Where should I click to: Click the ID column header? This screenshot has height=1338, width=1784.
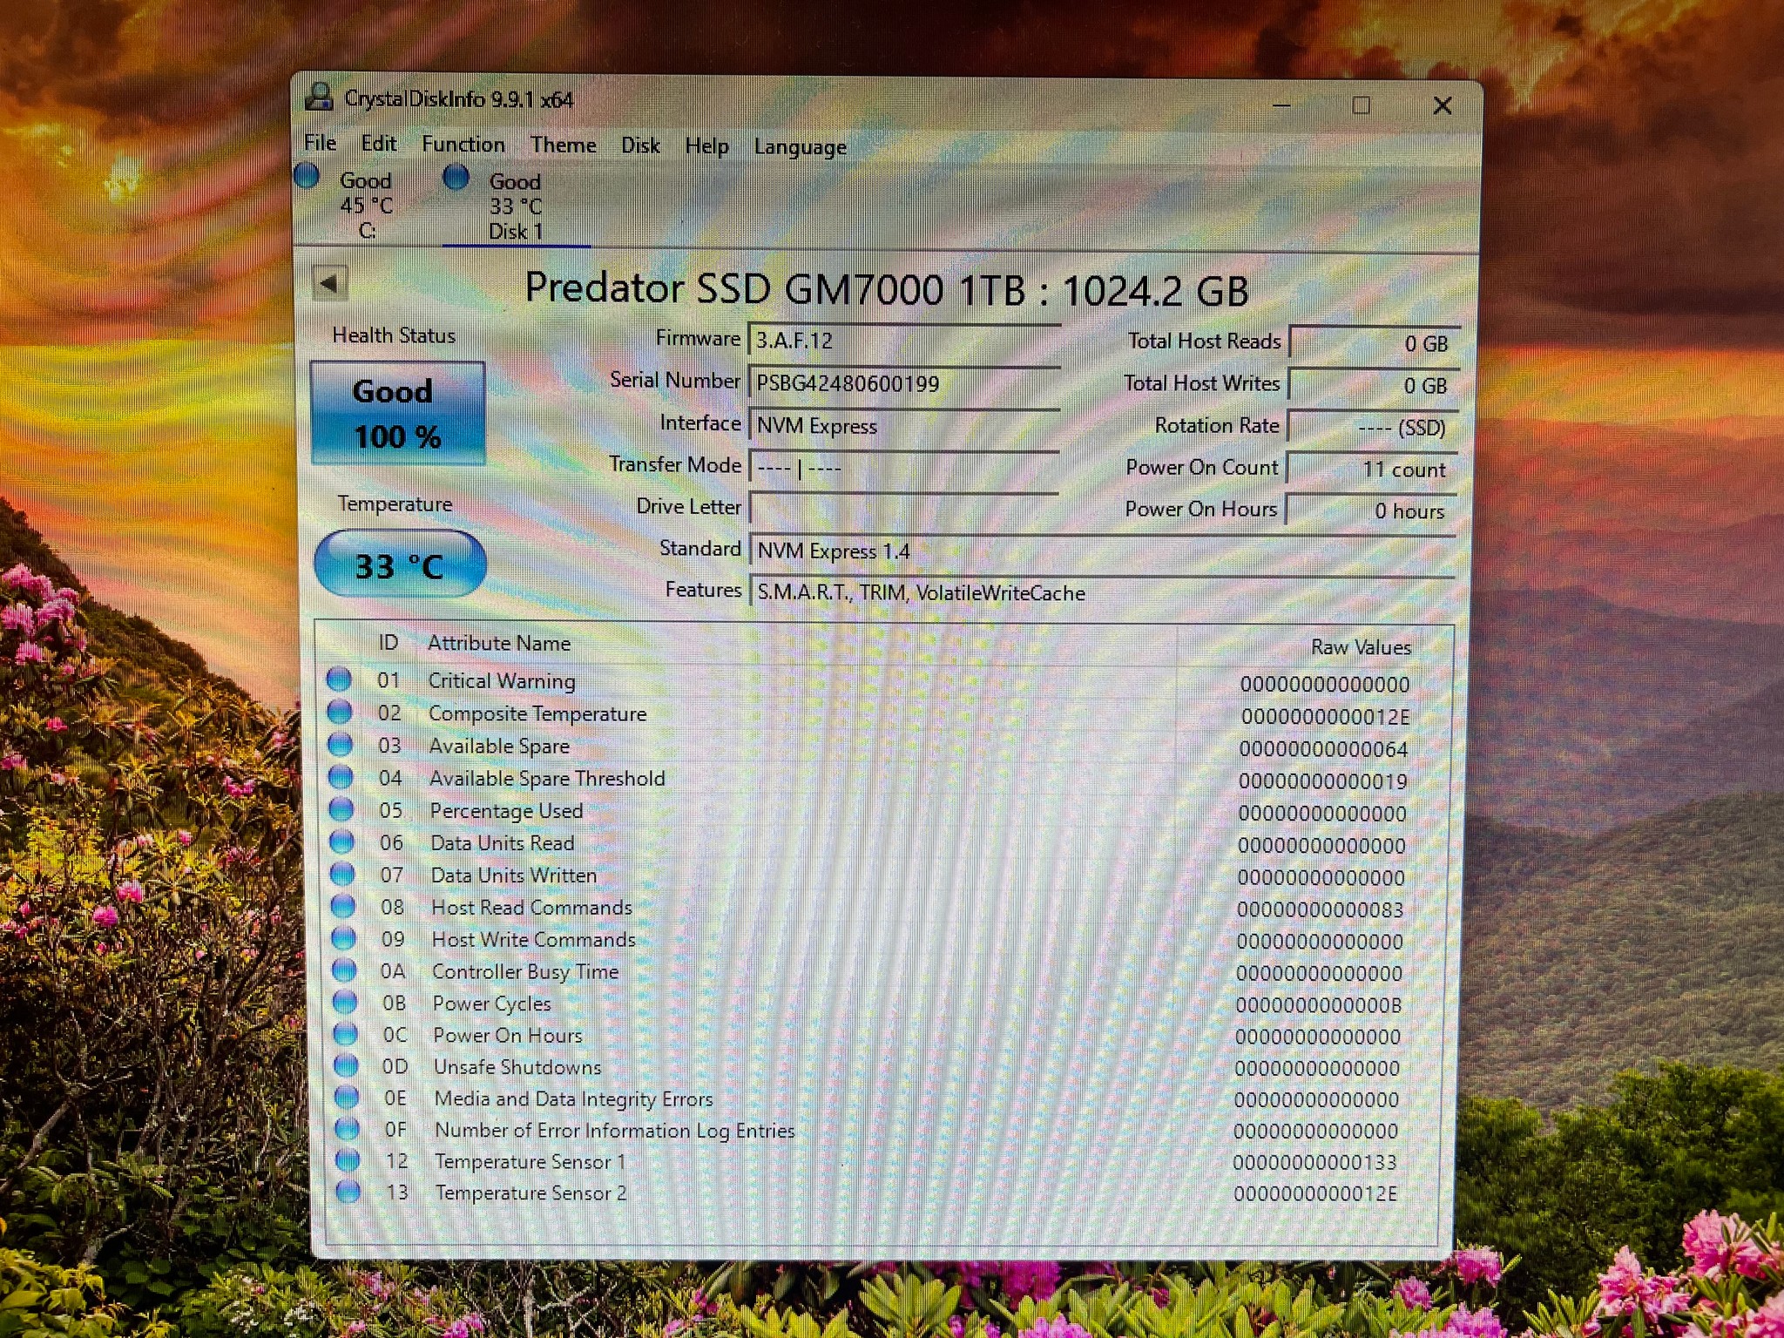[388, 642]
